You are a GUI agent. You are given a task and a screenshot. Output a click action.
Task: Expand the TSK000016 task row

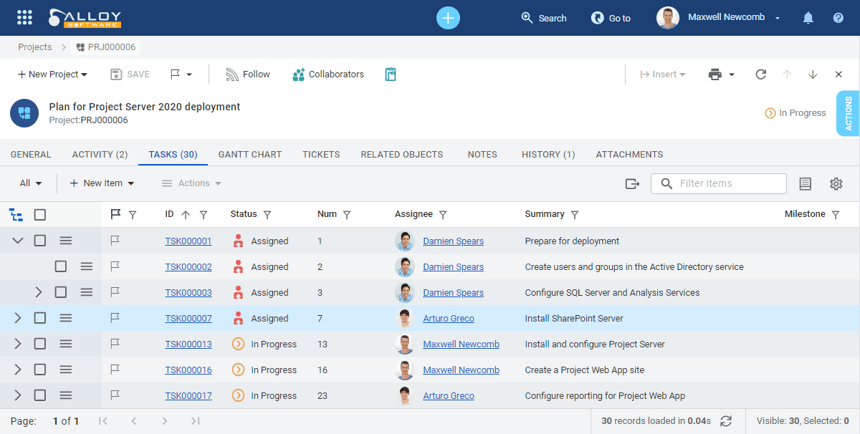coord(18,370)
